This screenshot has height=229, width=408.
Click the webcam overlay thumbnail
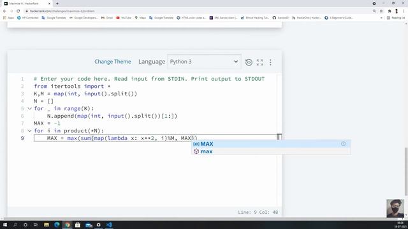395,208
